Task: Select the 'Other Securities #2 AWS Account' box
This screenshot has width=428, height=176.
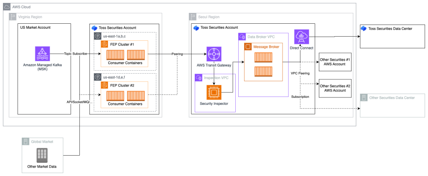Action: coord(335,88)
